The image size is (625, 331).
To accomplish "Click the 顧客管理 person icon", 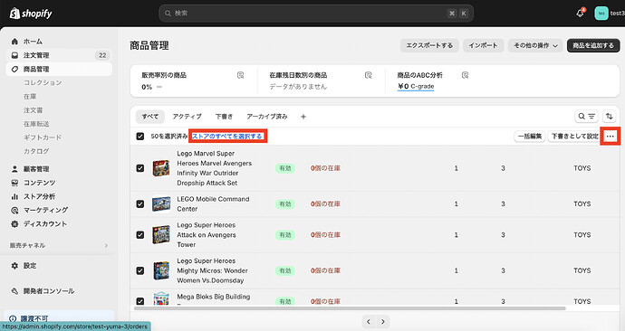I will coord(14,169).
